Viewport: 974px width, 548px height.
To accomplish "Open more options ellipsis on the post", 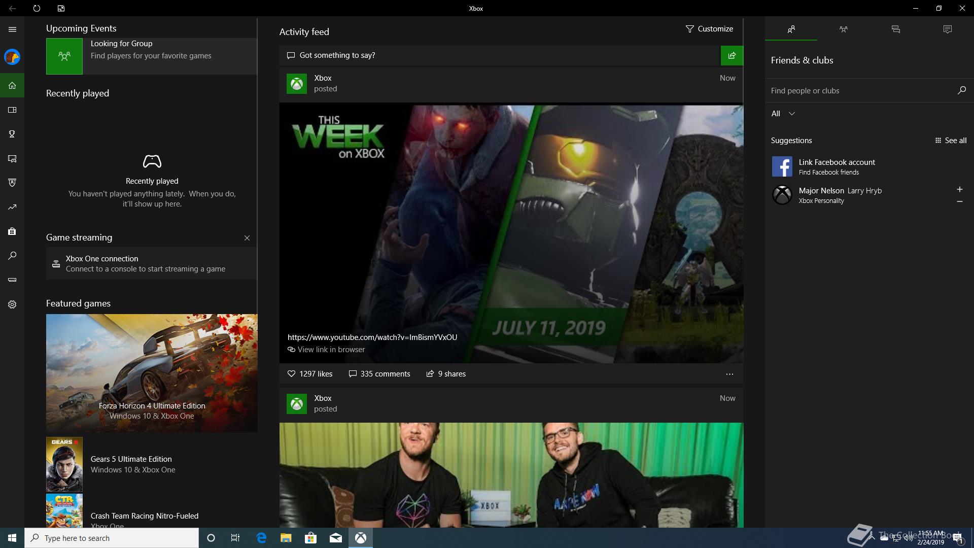I will click(x=729, y=374).
